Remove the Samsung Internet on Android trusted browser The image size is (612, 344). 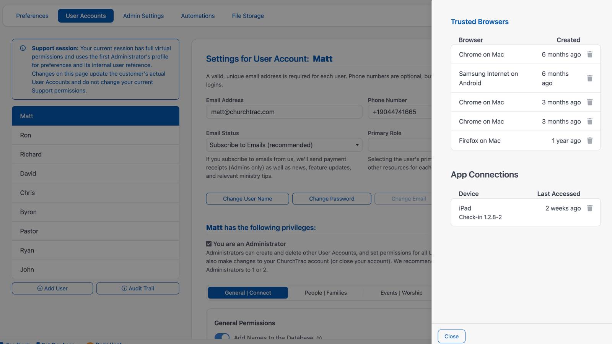(x=590, y=78)
